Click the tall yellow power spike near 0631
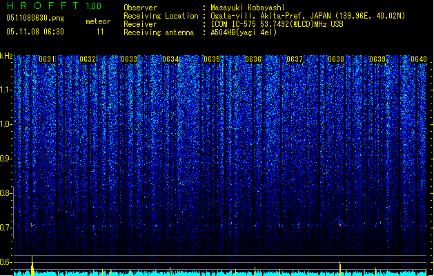 coord(32,266)
